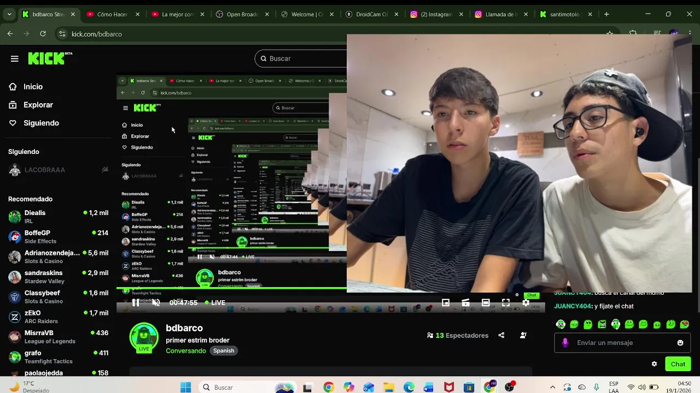
Task: Switch to (2) Instagram tab
Action: [x=436, y=14]
